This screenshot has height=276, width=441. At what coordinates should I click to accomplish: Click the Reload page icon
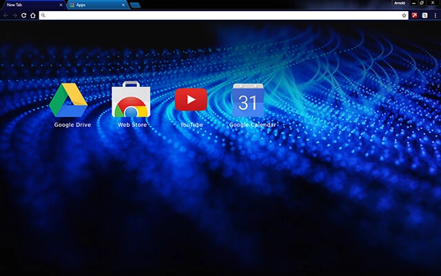click(x=24, y=15)
